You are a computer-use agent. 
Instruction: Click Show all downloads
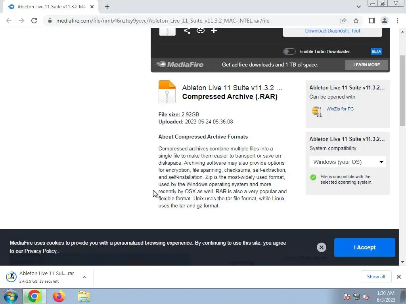coord(376,277)
